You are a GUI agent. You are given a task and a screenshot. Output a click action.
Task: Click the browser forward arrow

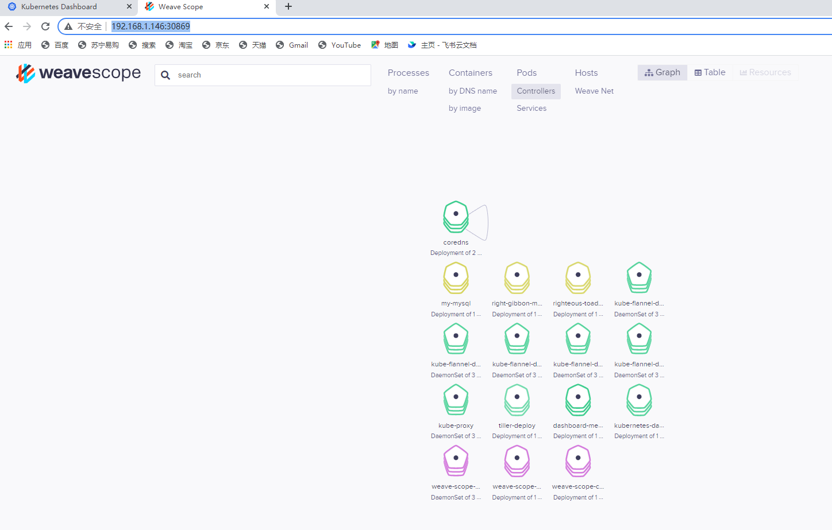[27, 26]
